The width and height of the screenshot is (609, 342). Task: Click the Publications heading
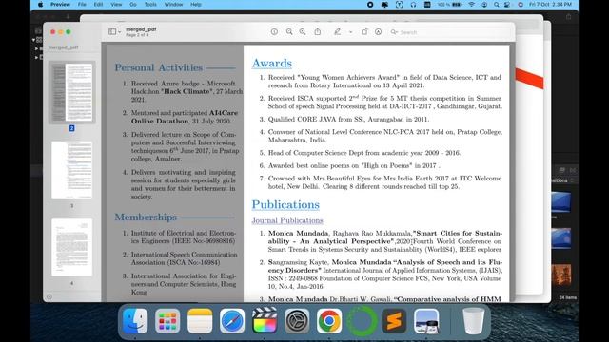(285, 204)
